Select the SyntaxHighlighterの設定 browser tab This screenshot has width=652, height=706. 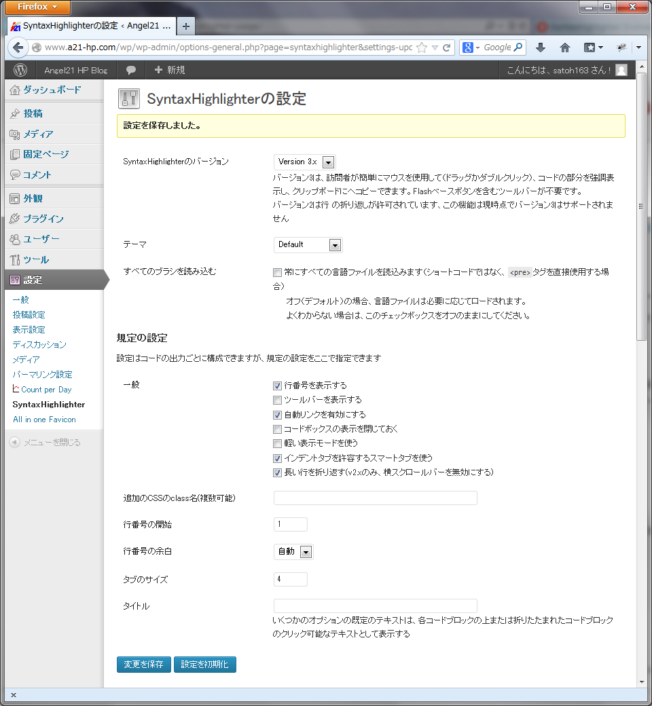coord(91,26)
